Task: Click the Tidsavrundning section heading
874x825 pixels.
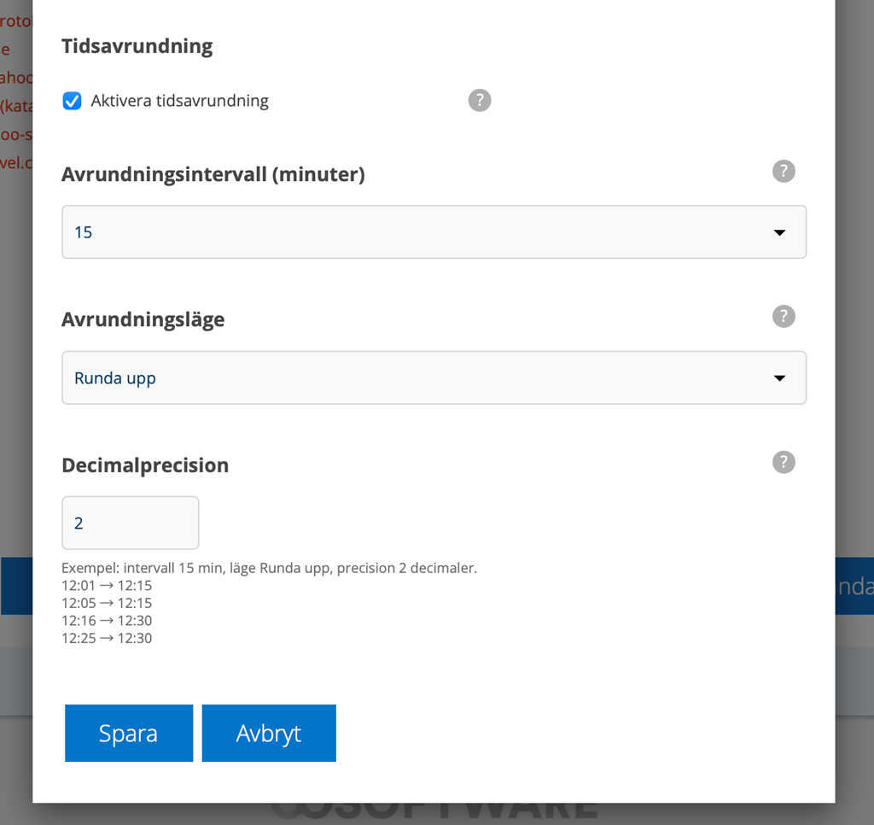Action: point(137,46)
